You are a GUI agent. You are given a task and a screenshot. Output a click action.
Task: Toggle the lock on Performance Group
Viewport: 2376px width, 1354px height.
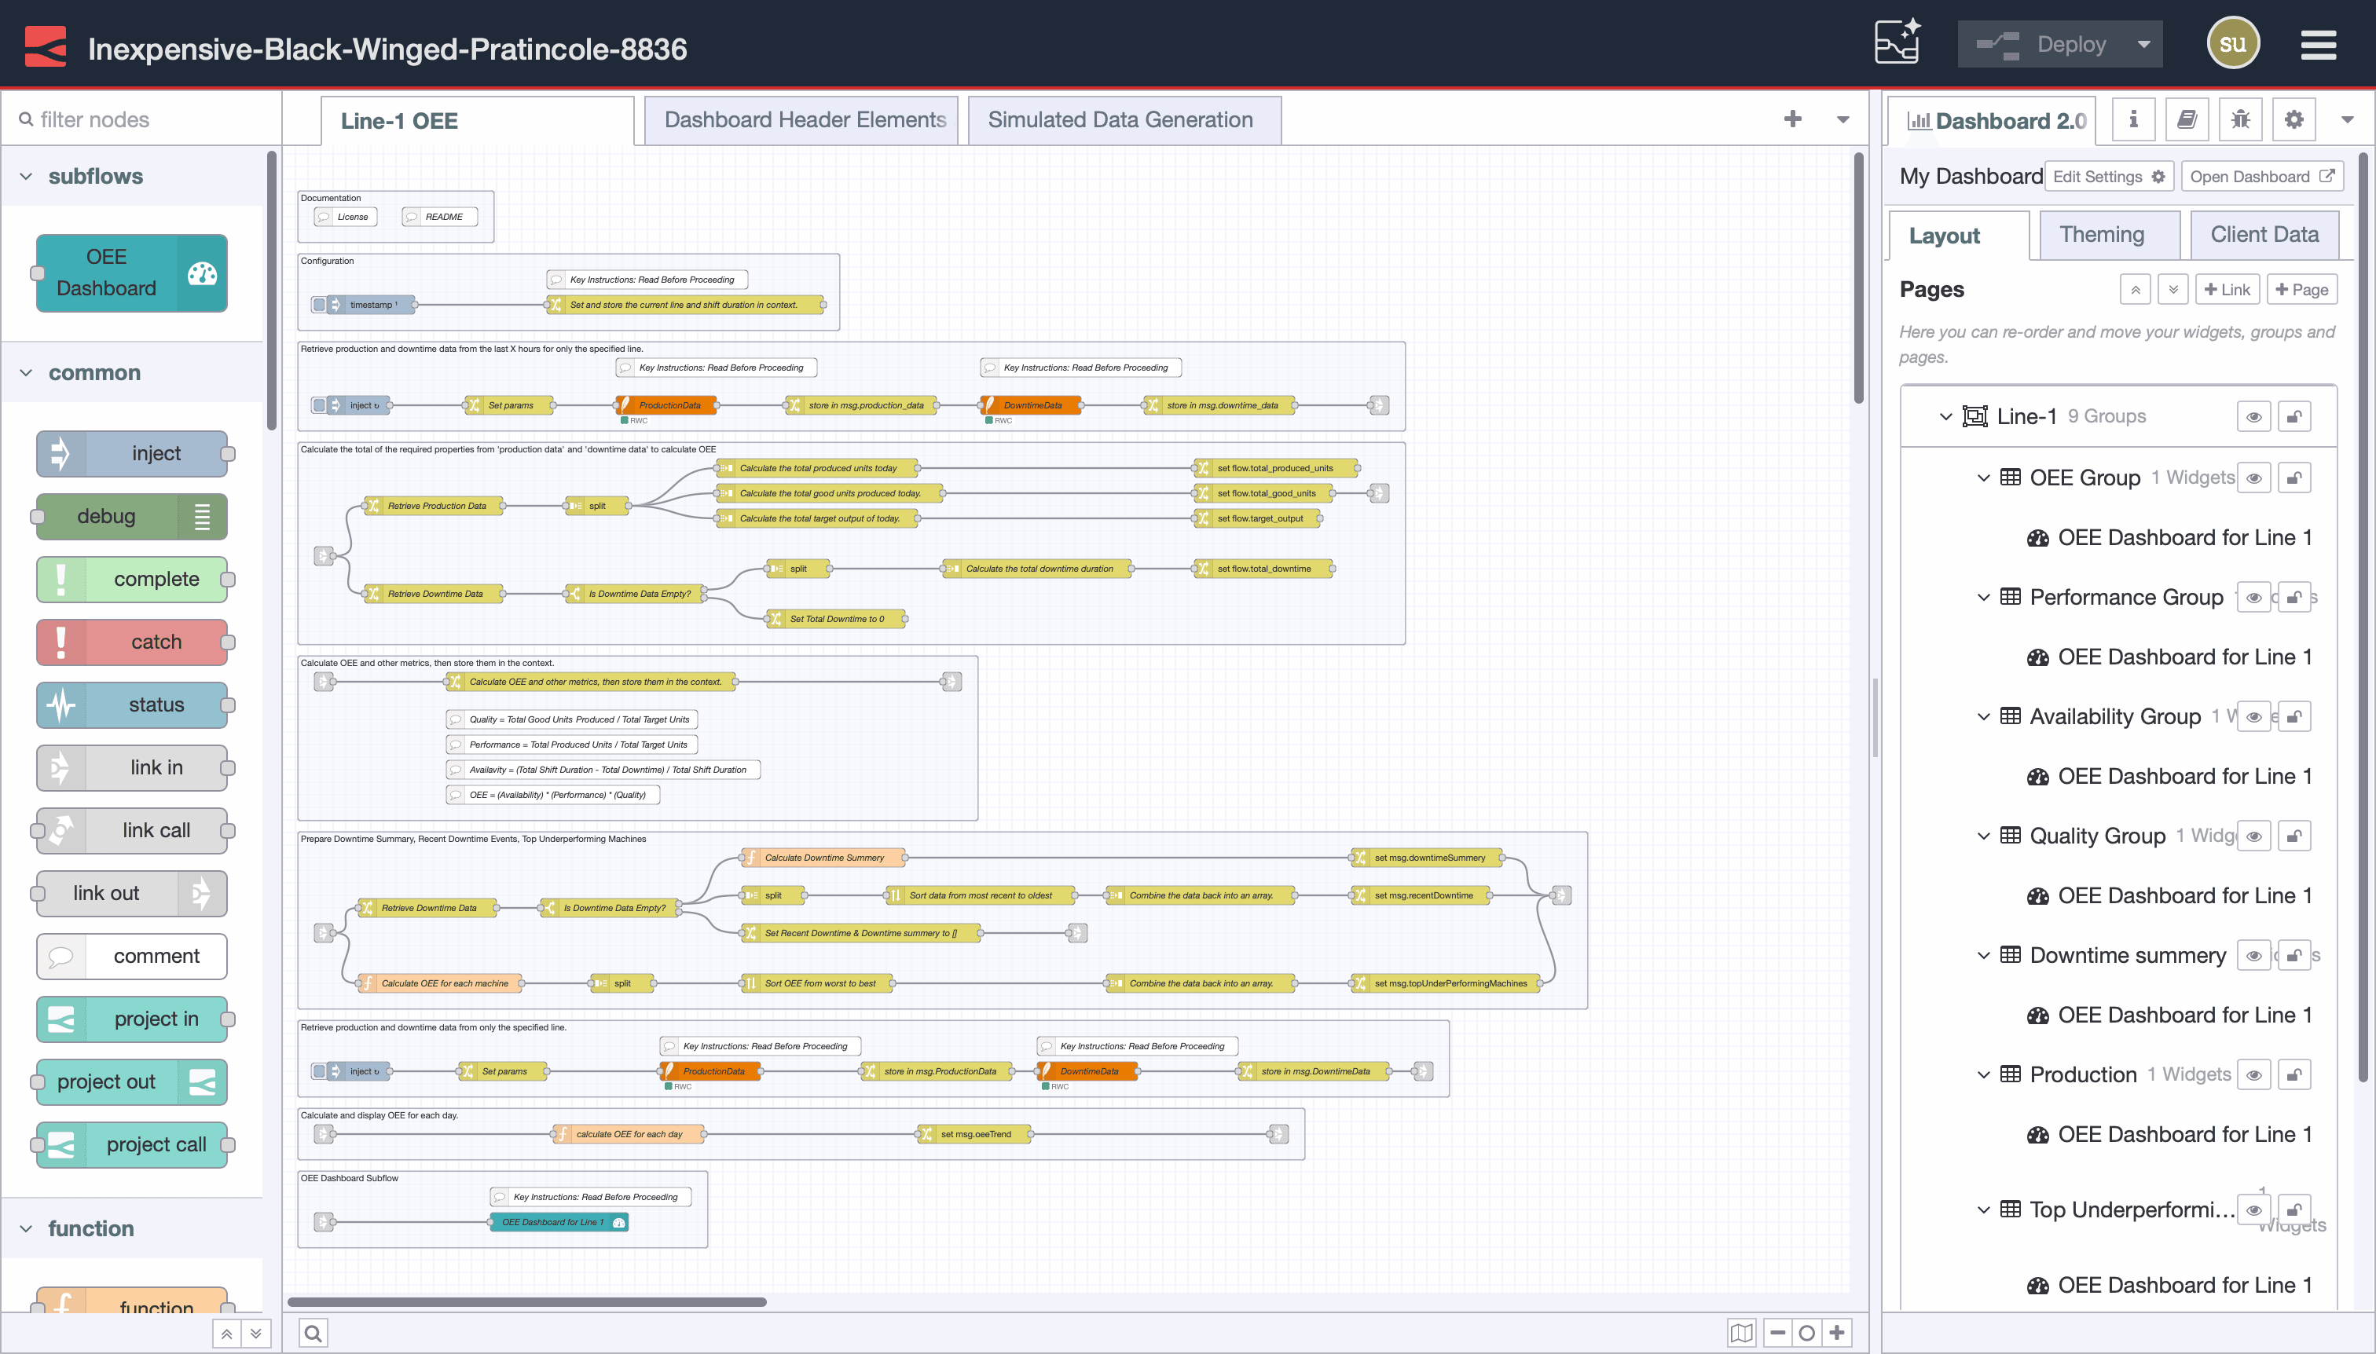2295,597
